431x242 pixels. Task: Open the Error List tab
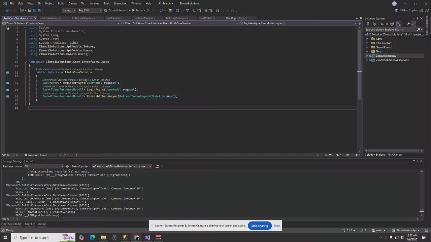30,224
